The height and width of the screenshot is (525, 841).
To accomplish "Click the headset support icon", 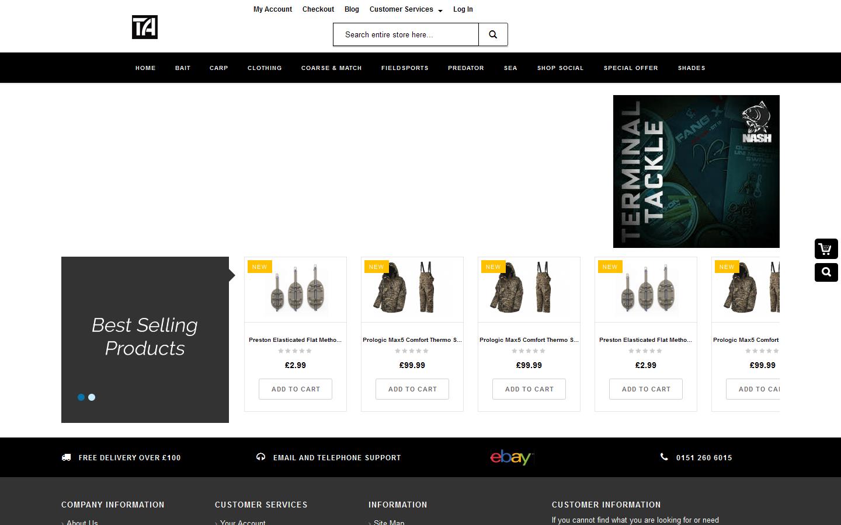I will click(260, 457).
